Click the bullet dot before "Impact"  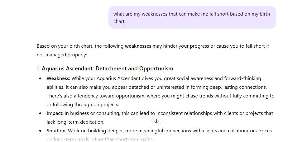tap(41, 113)
